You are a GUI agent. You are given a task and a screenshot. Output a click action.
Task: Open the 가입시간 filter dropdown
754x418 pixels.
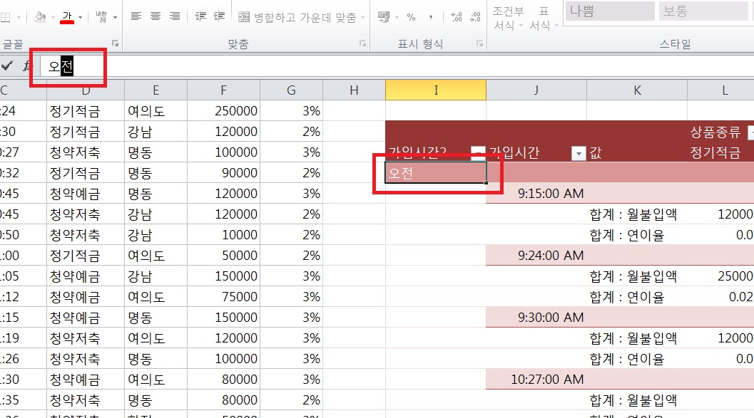(x=577, y=152)
